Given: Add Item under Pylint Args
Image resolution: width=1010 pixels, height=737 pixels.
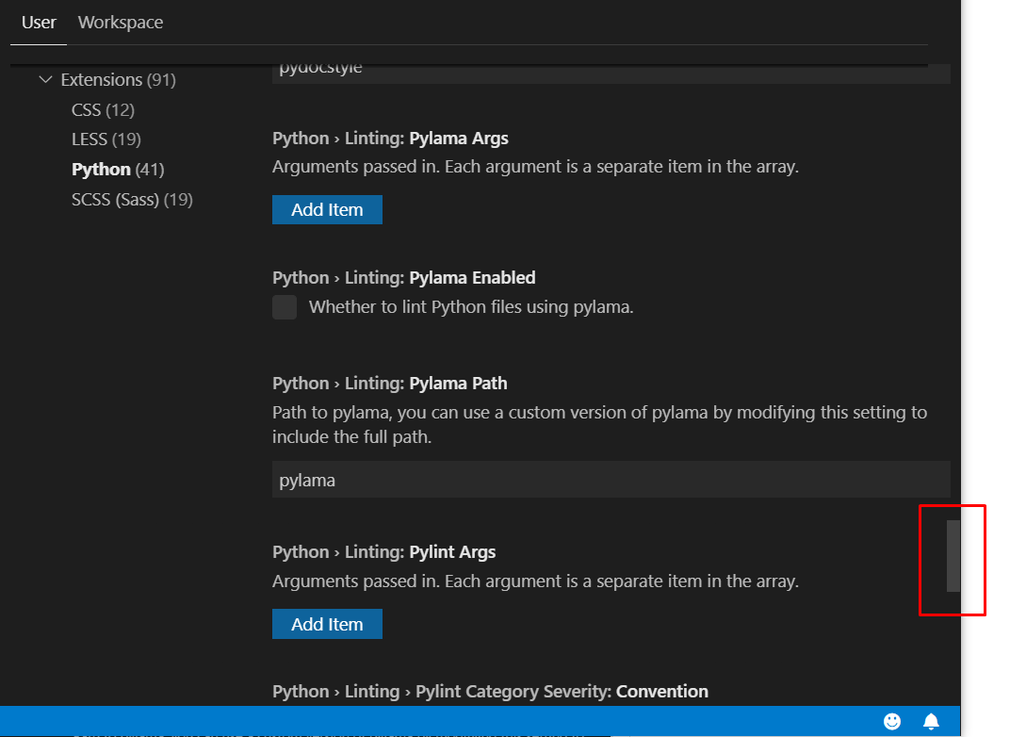Looking at the screenshot, I should point(327,624).
